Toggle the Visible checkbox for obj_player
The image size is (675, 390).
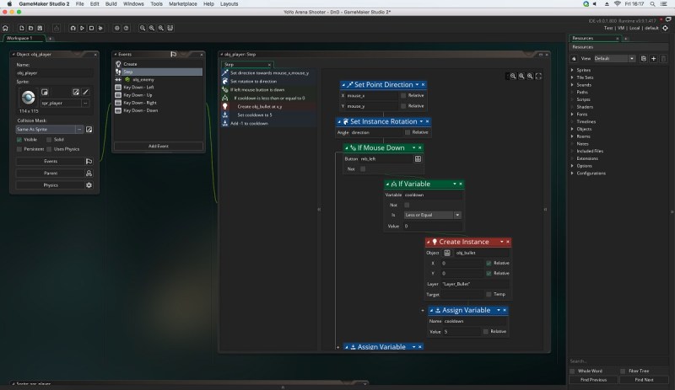coord(20,140)
